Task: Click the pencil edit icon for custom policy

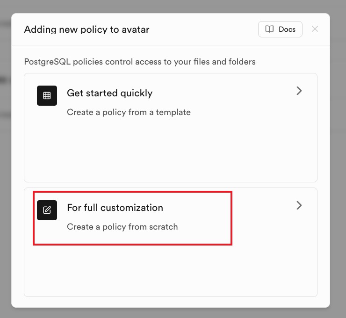Action: pyautogui.click(x=47, y=210)
